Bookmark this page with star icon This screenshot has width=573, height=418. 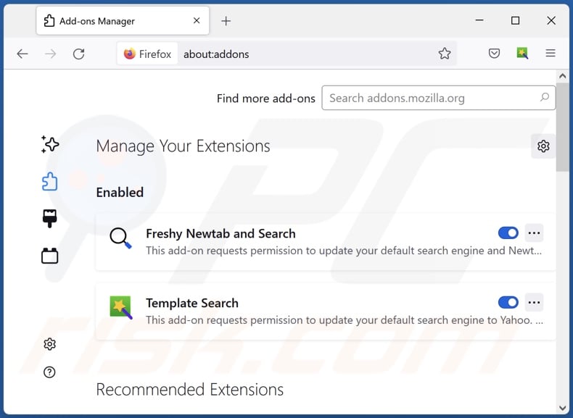[445, 54]
